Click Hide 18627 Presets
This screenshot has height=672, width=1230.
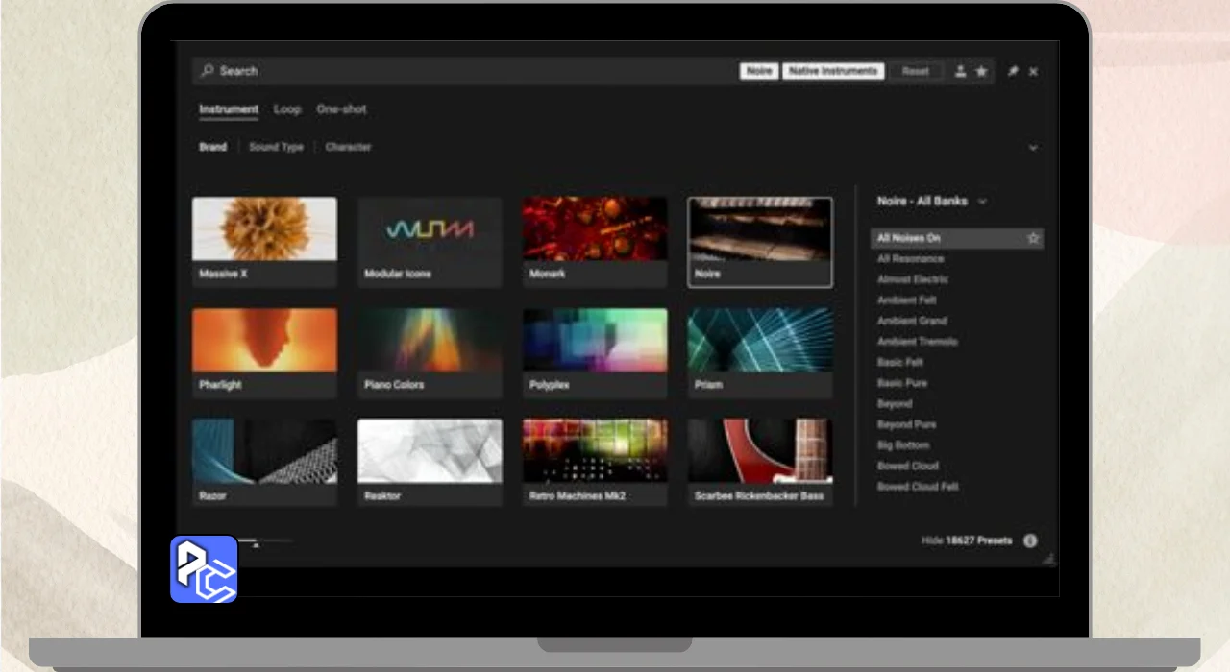[x=967, y=540]
